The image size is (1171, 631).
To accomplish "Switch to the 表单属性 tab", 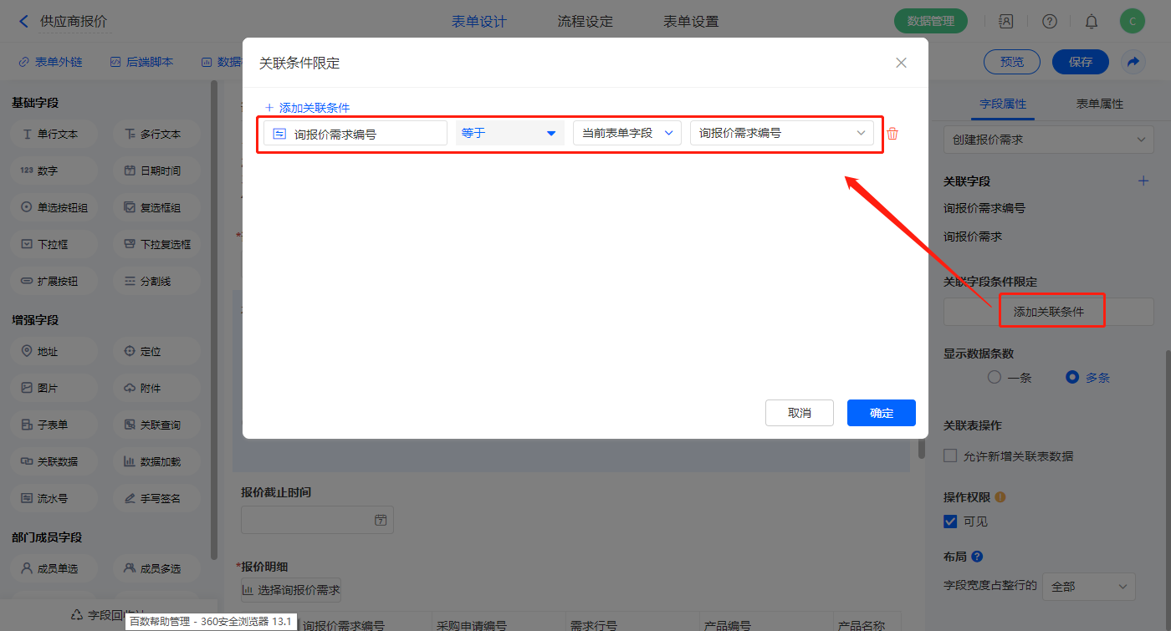I will pyautogui.click(x=1099, y=104).
